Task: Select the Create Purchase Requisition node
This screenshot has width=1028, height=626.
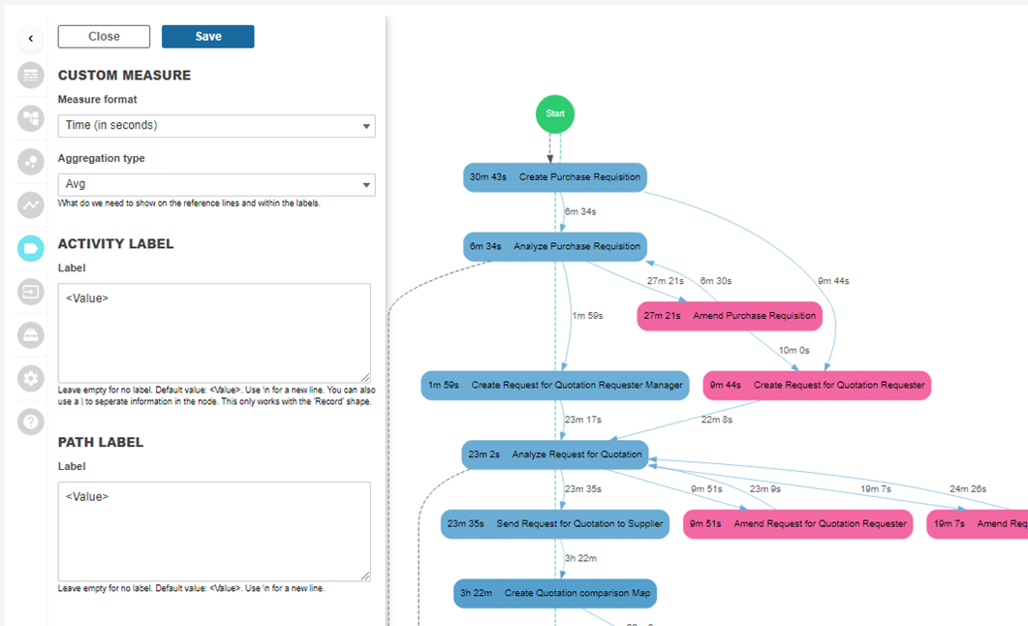Action: (x=554, y=177)
